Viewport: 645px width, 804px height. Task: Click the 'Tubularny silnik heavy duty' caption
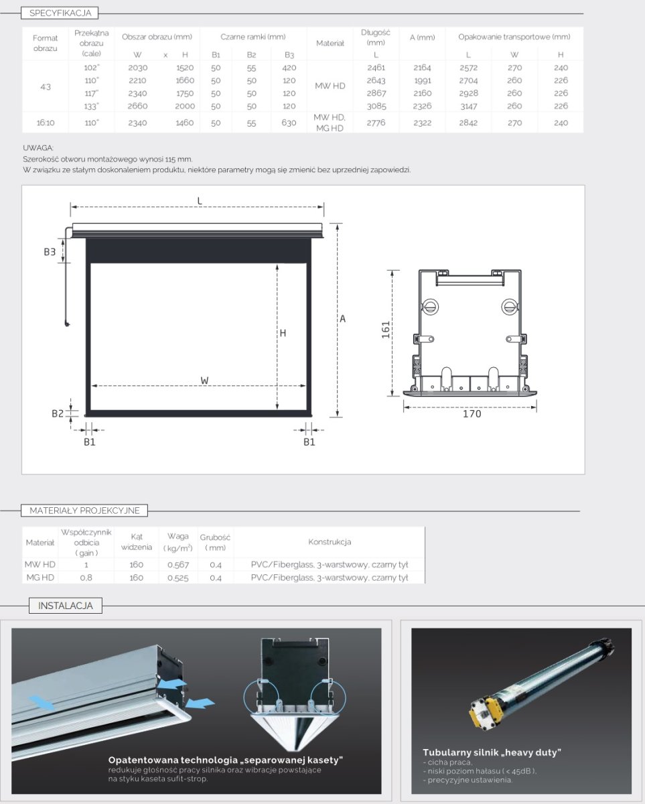tap(492, 752)
